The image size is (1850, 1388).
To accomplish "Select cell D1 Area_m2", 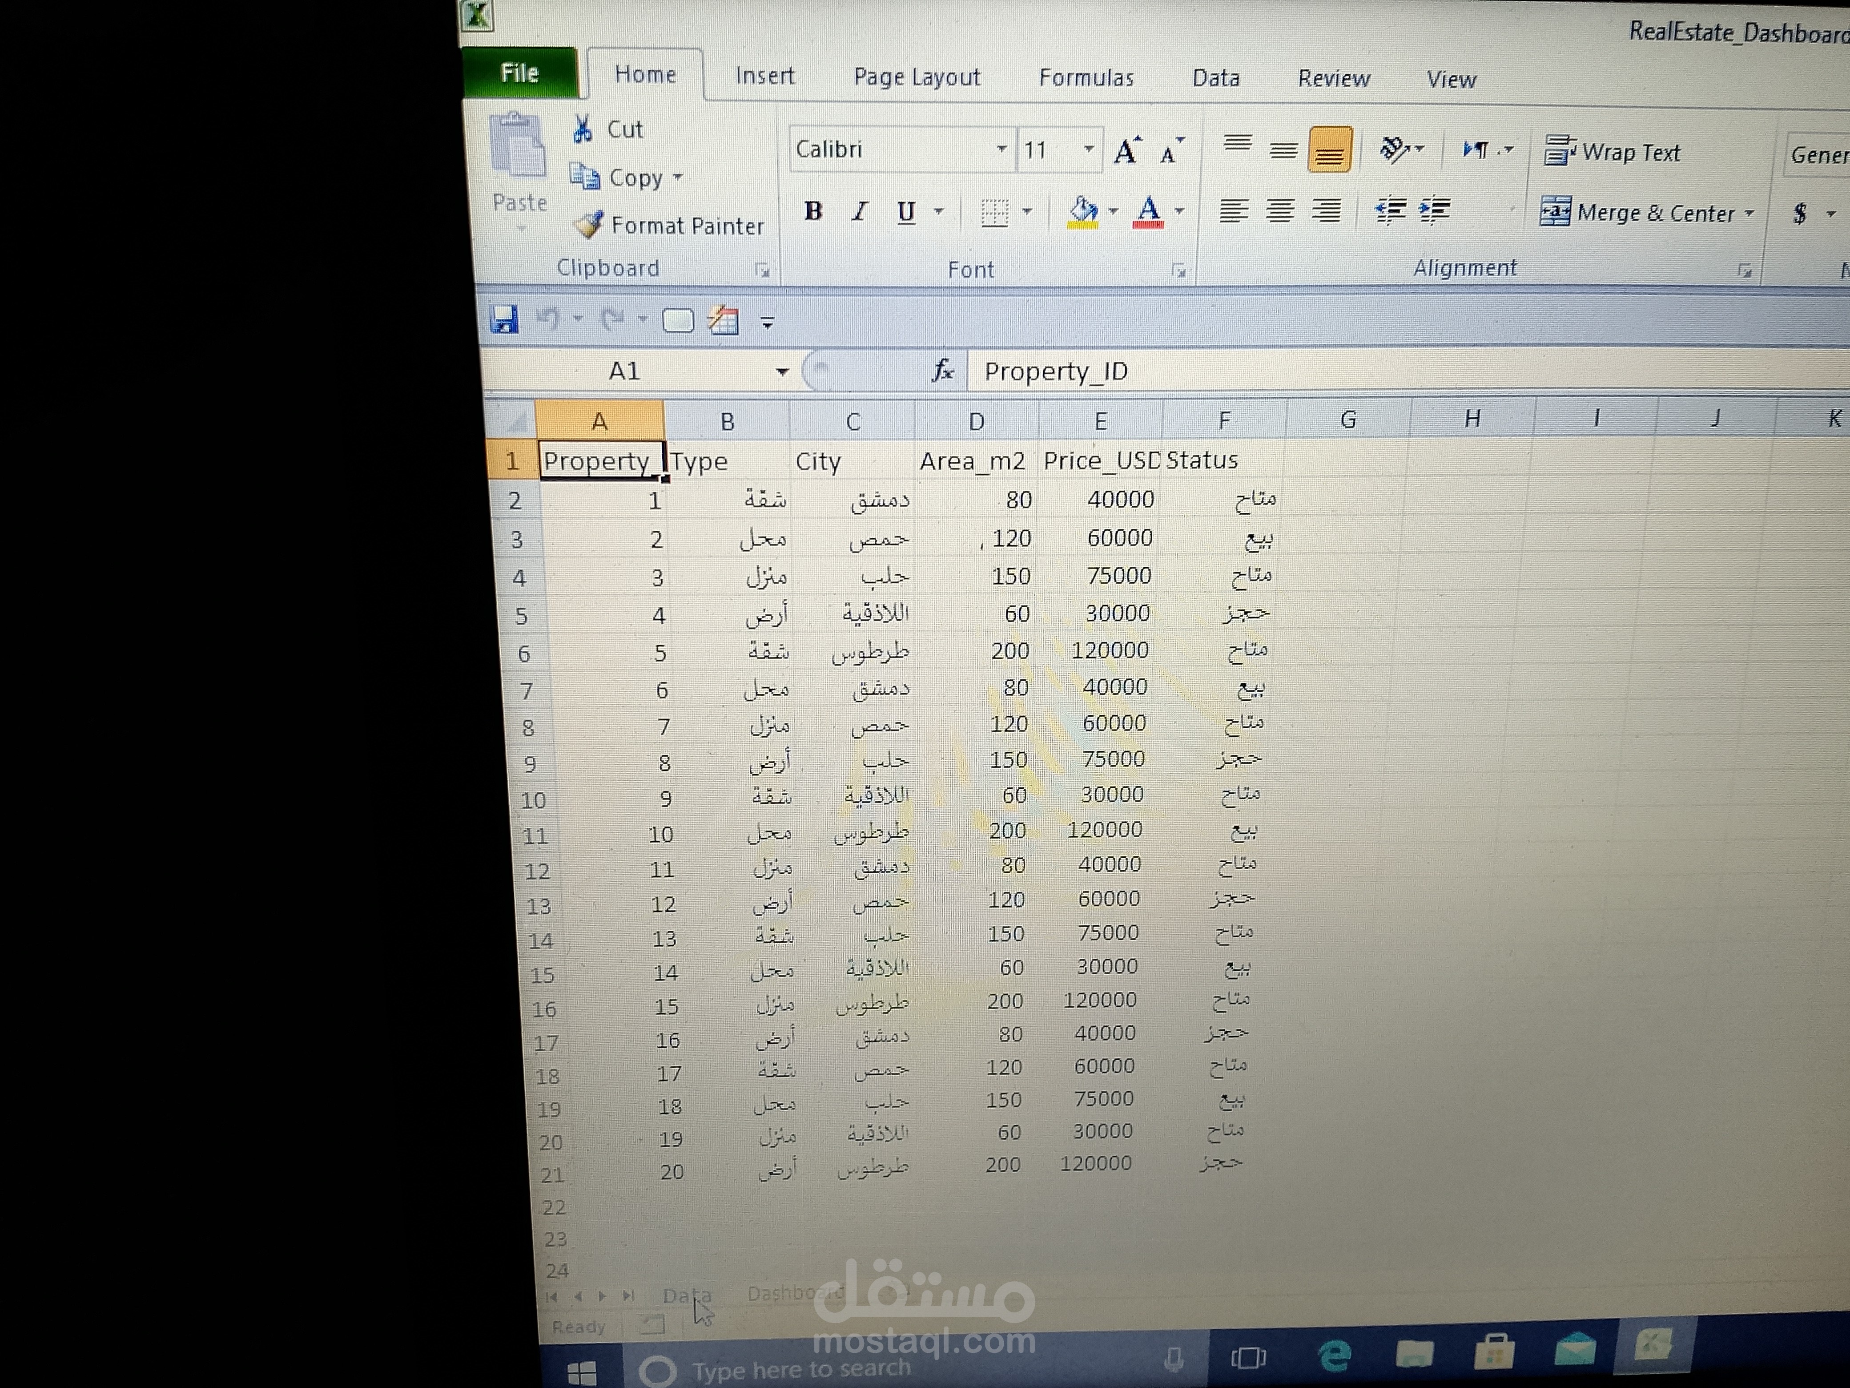I will (x=976, y=461).
